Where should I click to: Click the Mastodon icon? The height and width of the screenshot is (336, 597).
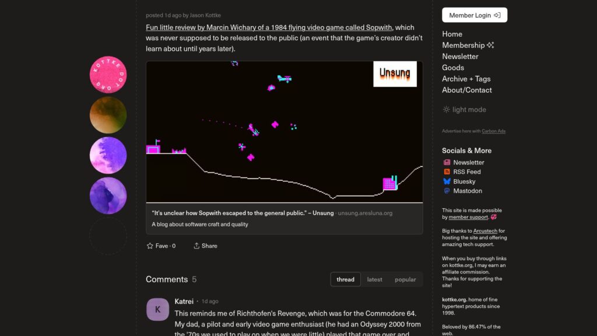click(x=447, y=191)
